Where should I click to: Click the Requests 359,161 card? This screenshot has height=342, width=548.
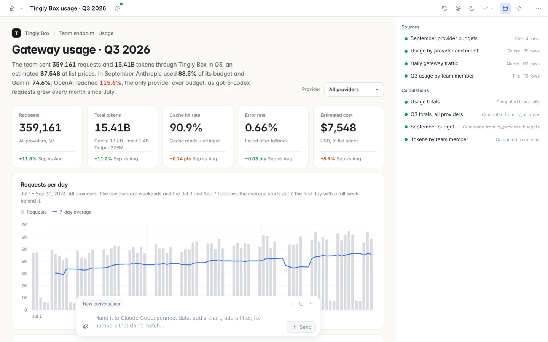click(47, 137)
